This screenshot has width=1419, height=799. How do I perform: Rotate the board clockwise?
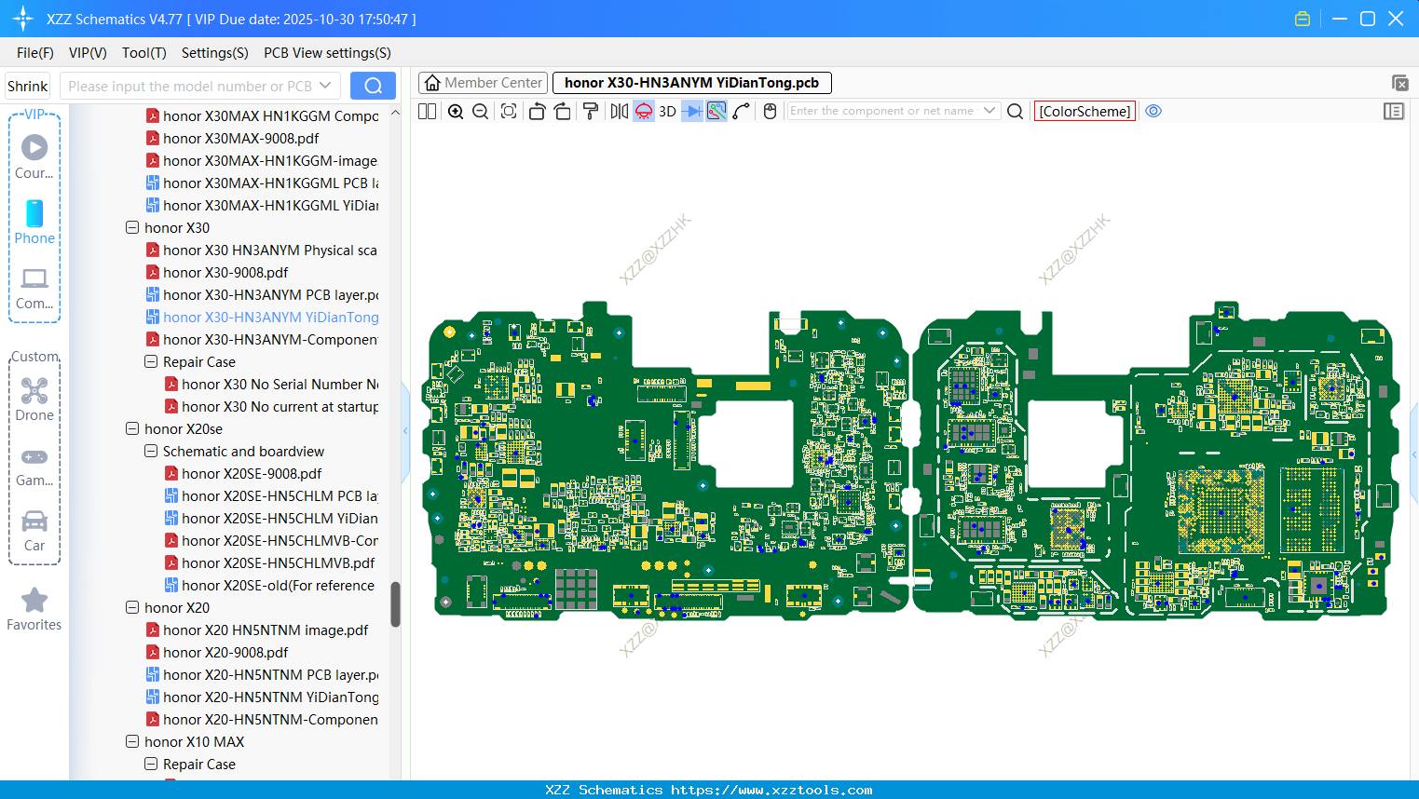click(x=563, y=111)
